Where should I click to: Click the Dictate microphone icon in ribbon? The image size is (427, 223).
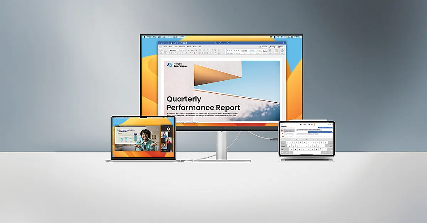point(270,51)
